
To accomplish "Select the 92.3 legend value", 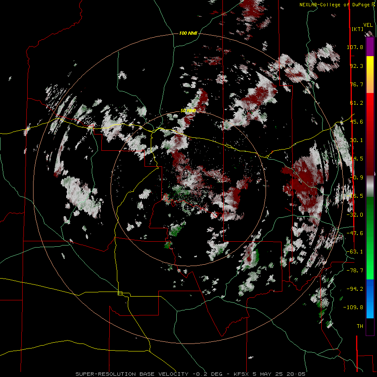I will (x=356, y=66).
